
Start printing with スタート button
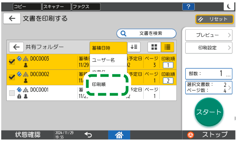(x=209, y=112)
